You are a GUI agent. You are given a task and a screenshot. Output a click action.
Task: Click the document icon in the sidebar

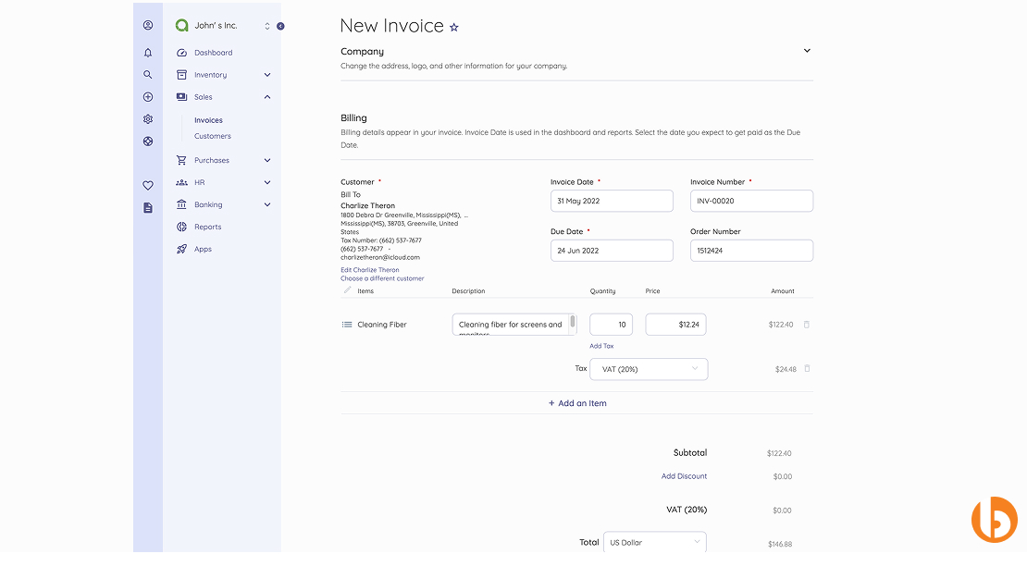pyautogui.click(x=148, y=208)
